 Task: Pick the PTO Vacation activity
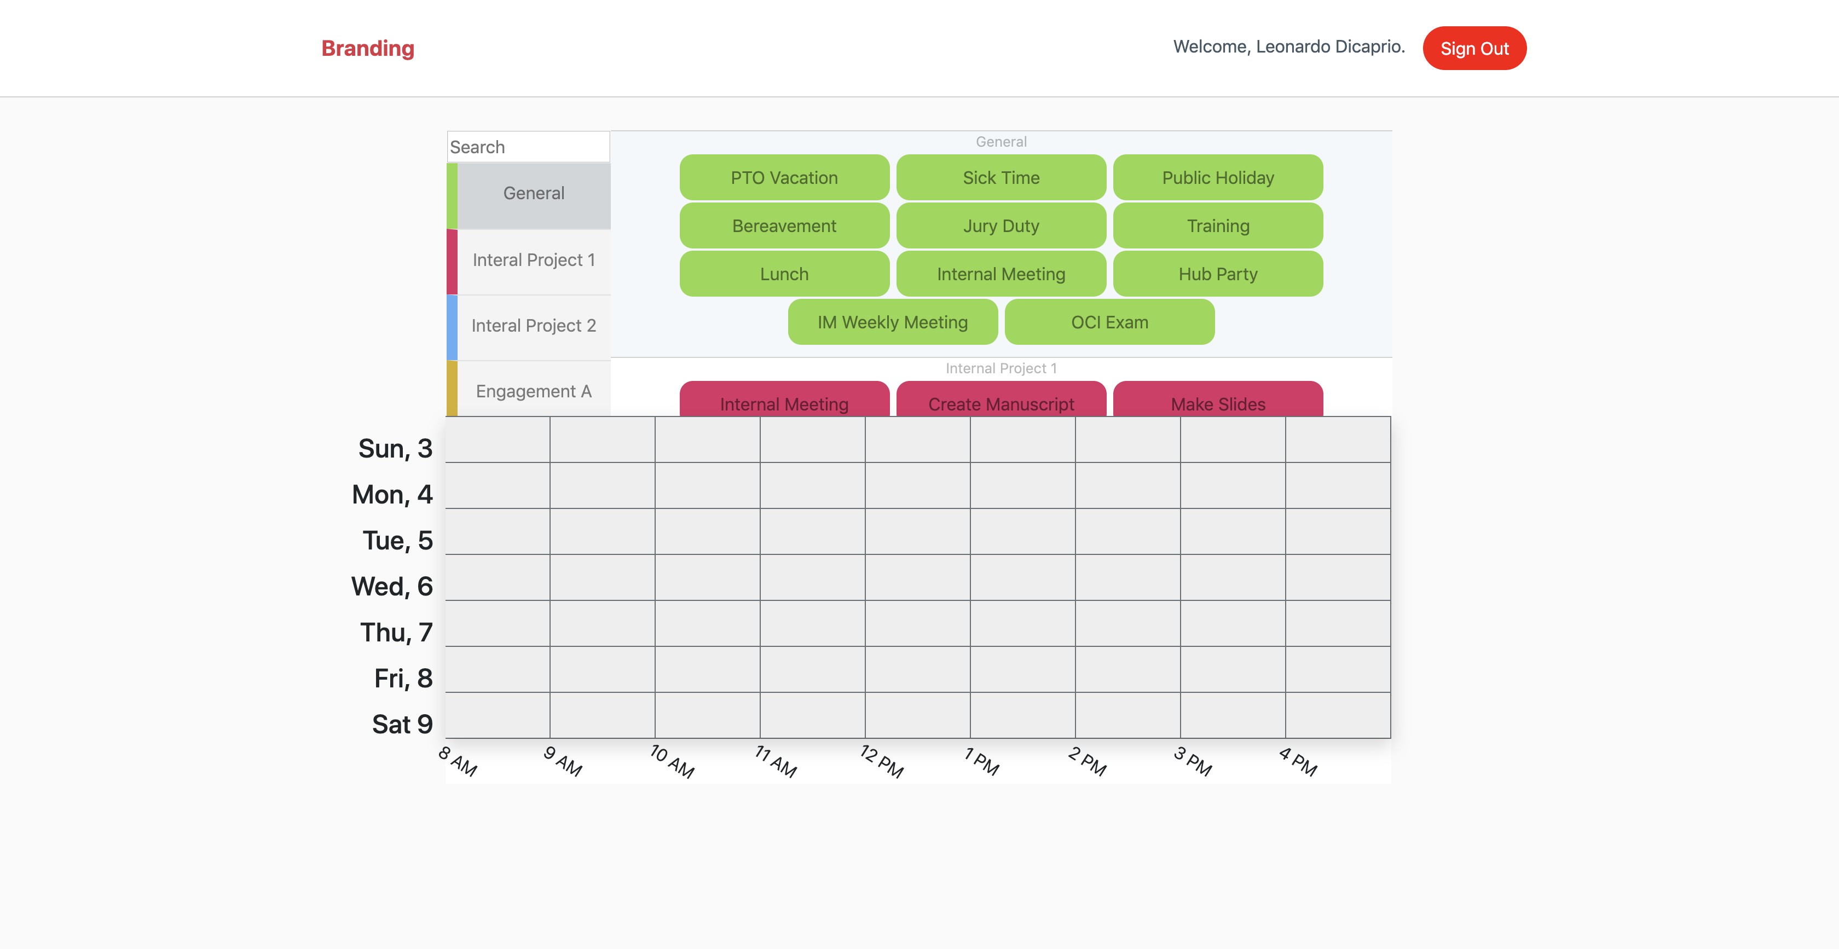click(x=784, y=178)
